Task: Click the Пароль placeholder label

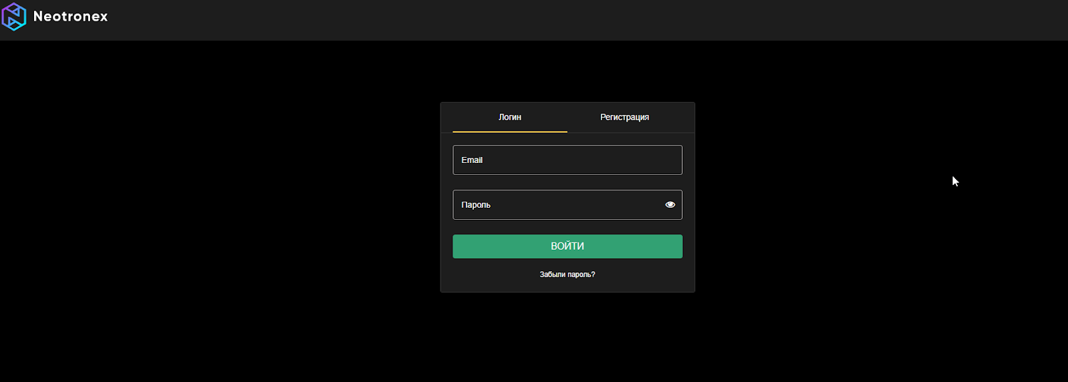Action: tap(476, 205)
